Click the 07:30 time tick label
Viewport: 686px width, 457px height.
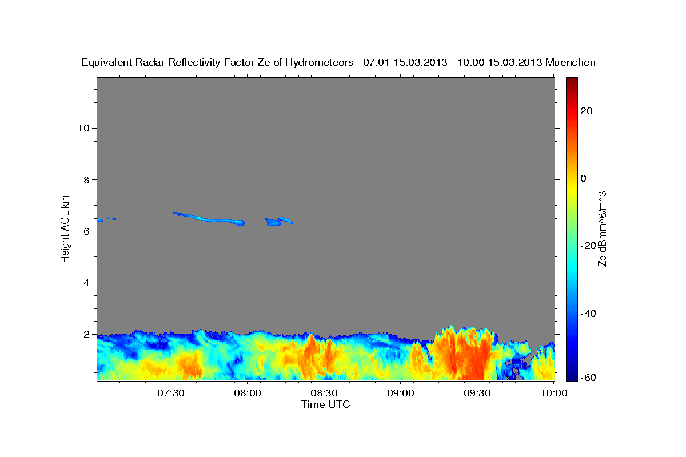pyautogui.click(x=171, y=394)
